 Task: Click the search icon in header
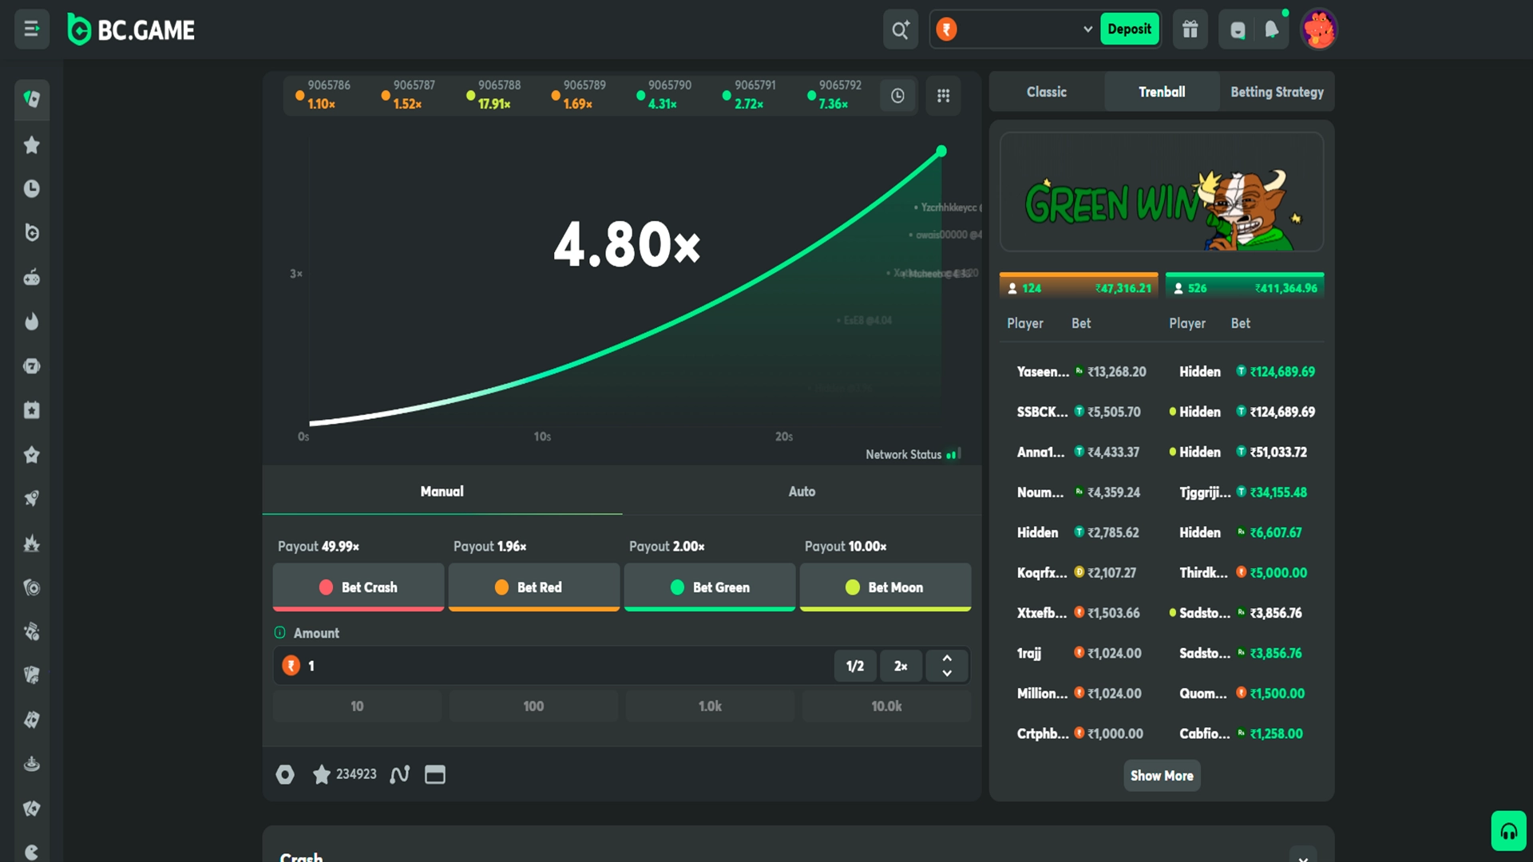900,30
